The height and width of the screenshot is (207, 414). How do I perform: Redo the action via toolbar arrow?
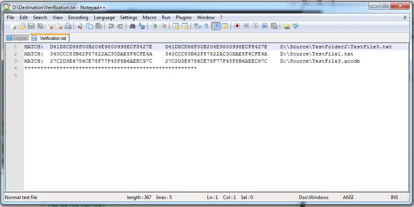point(120,26)
